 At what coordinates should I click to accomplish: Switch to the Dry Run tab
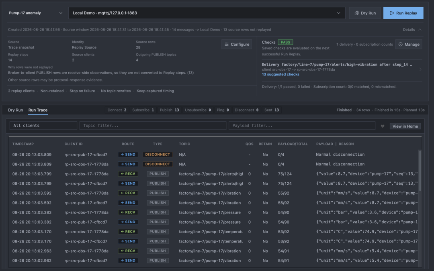16,110
